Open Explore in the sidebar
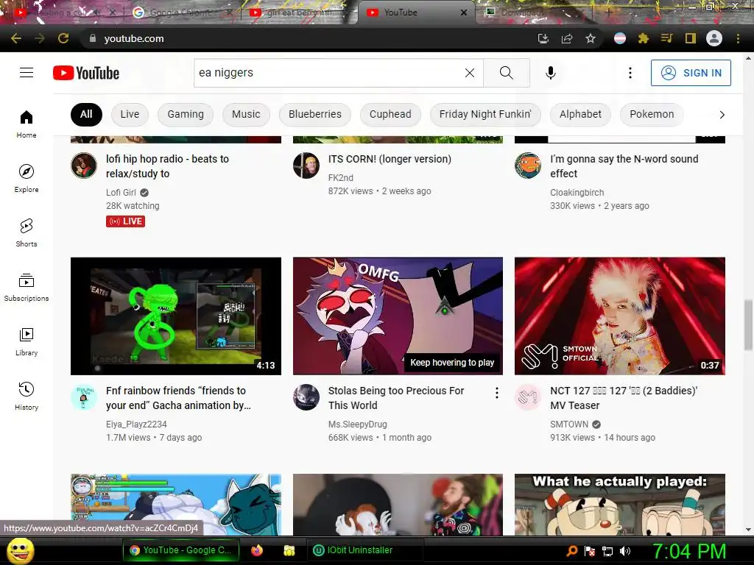This screenshot has height=565, width=754. click(27, 178)
